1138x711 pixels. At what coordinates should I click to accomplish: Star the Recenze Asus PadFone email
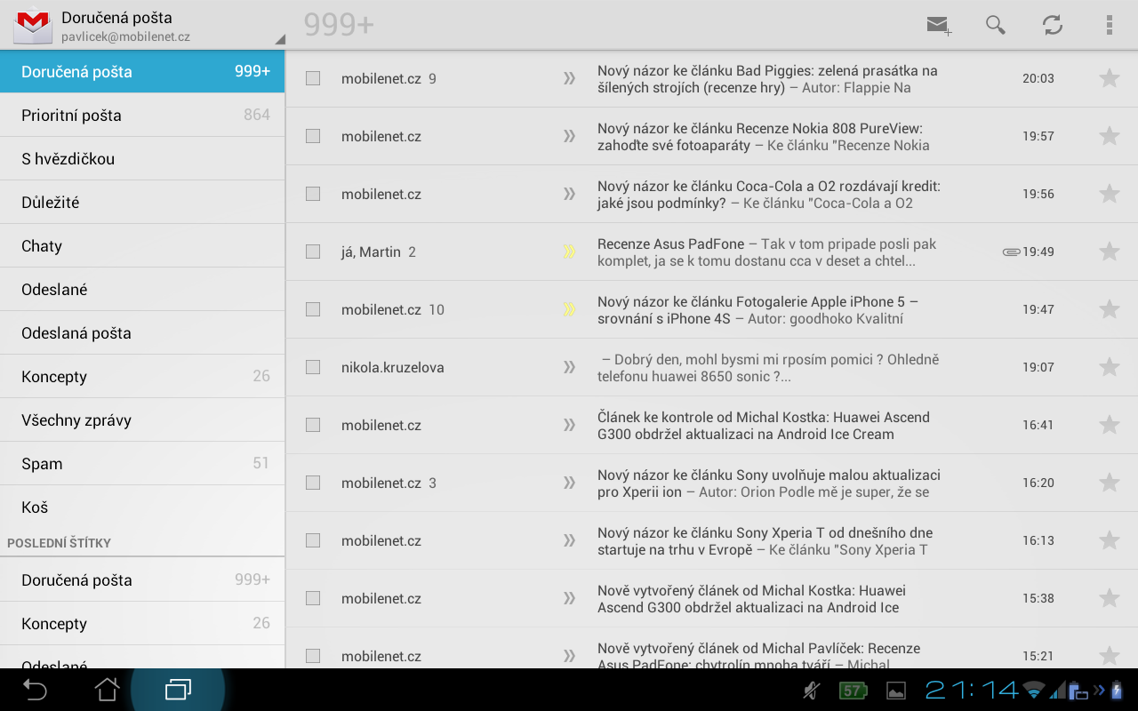tap(1109, 252)
